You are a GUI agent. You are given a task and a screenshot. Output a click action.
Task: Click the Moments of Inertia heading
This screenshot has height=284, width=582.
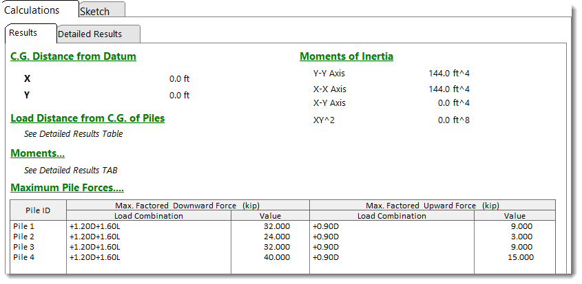[346, 56]
